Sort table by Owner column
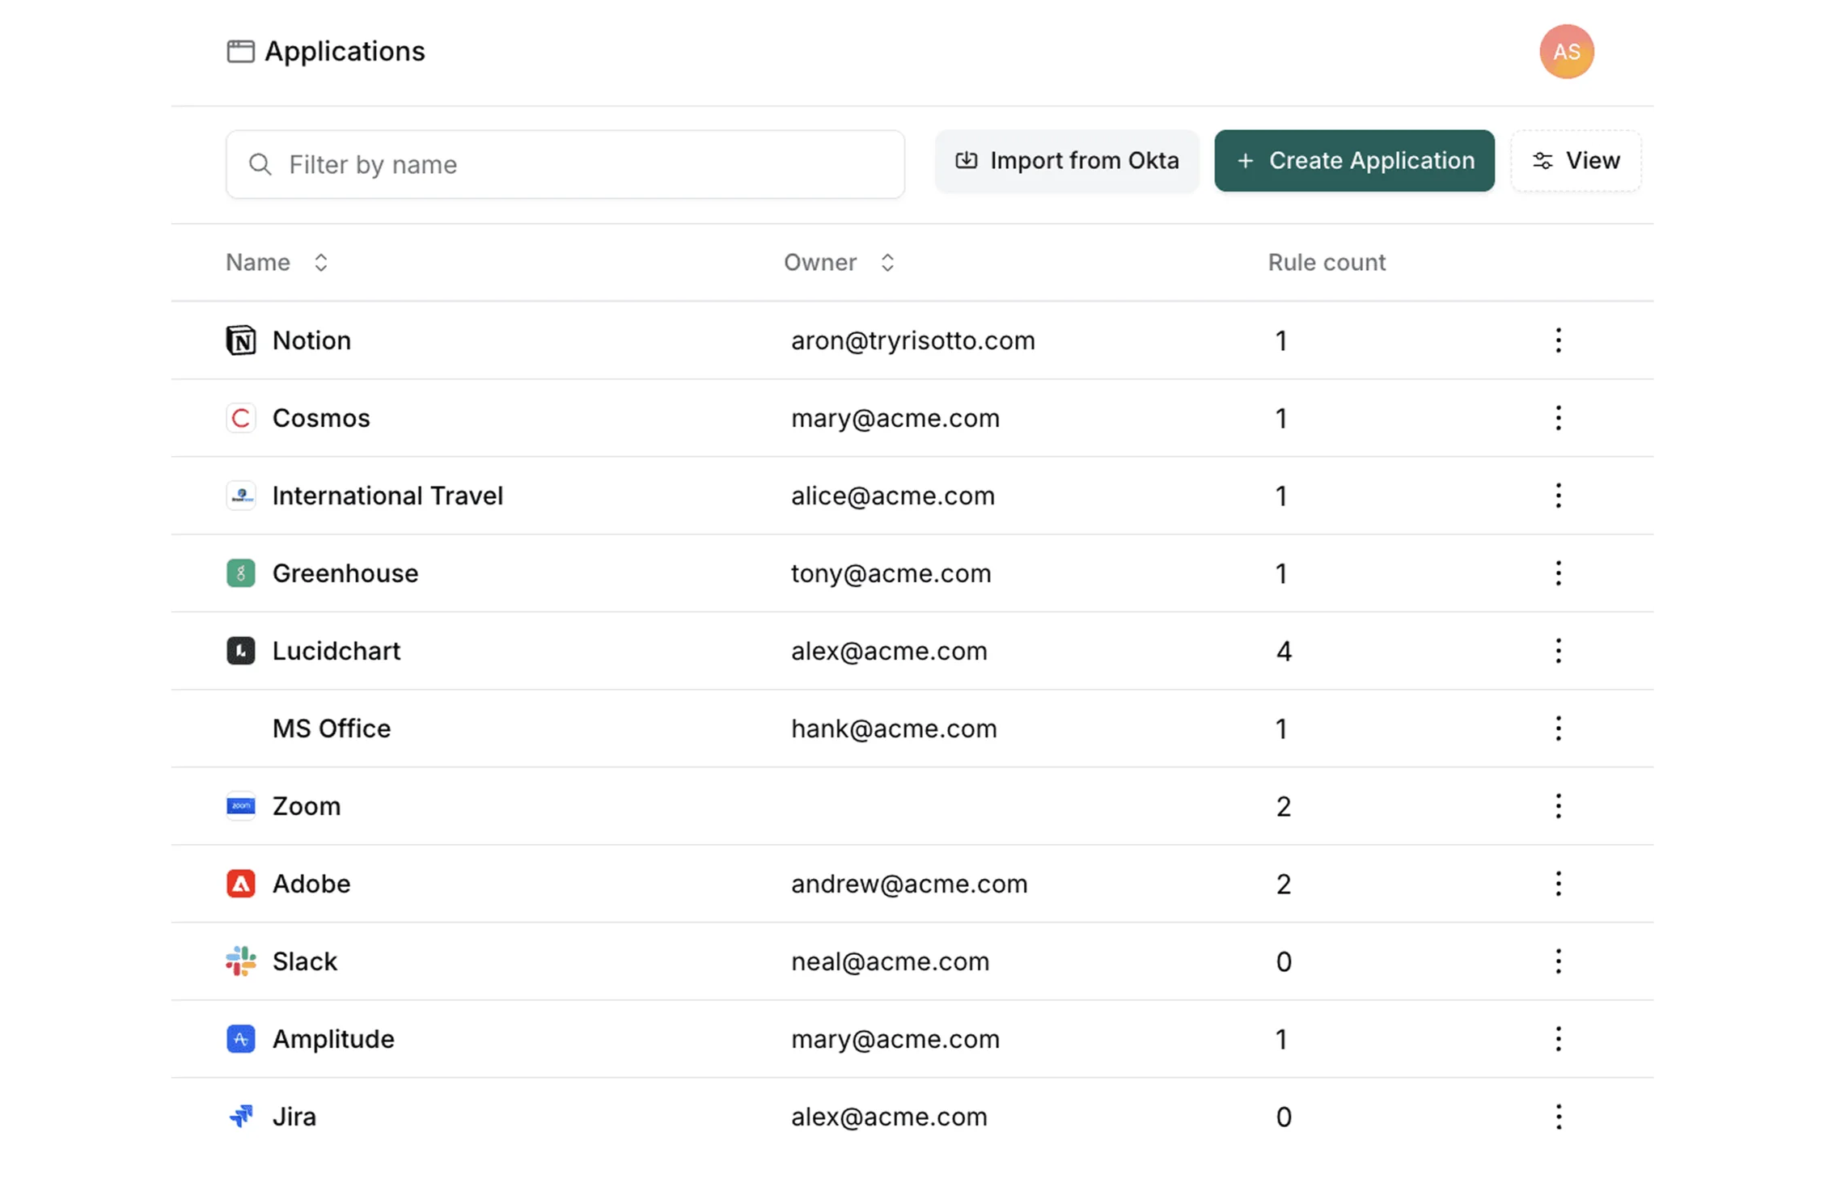The image size is (1824, 1191). pos(887,263)
